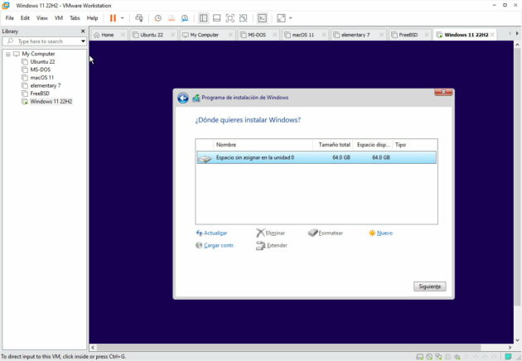Image resolution: width=522 pixels, height=361 pixels.
Task: Click Cargar contr. to load driver
Action: pyautogui.click(x=215, y=245)
